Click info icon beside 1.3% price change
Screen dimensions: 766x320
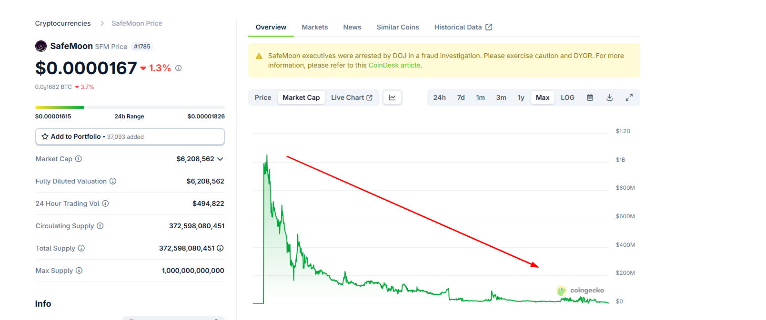179,68
